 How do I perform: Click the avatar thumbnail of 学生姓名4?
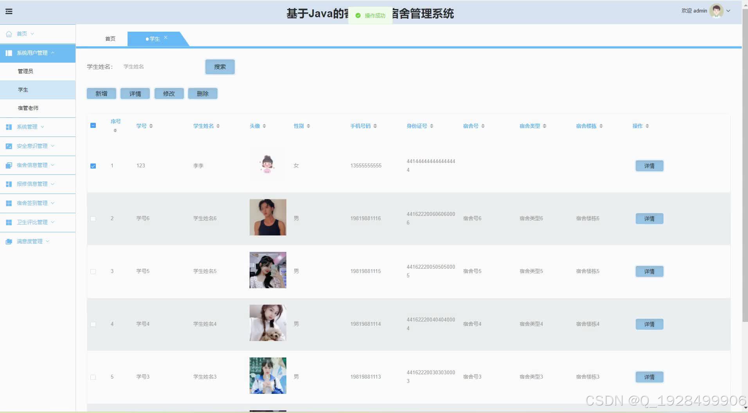pyautogui.click(x=268, y=323)
